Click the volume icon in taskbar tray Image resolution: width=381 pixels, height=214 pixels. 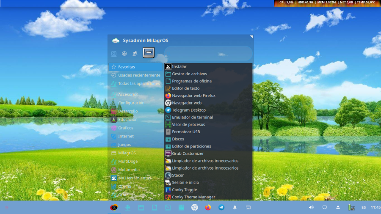(x=311, y=208)
